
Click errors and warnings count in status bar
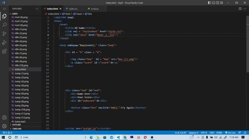point(7,133)
